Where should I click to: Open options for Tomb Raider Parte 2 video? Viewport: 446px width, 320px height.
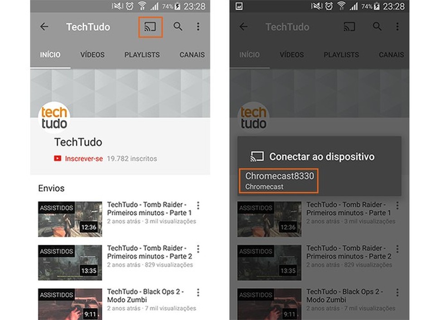tap(198, 249)
